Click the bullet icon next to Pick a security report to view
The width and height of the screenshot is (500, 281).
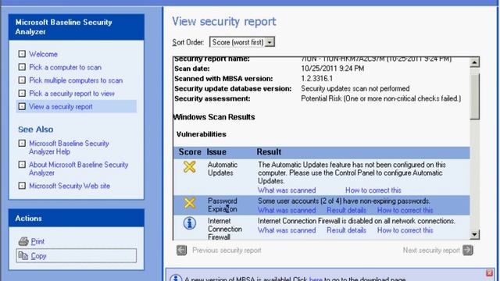(x=22, y=93)
